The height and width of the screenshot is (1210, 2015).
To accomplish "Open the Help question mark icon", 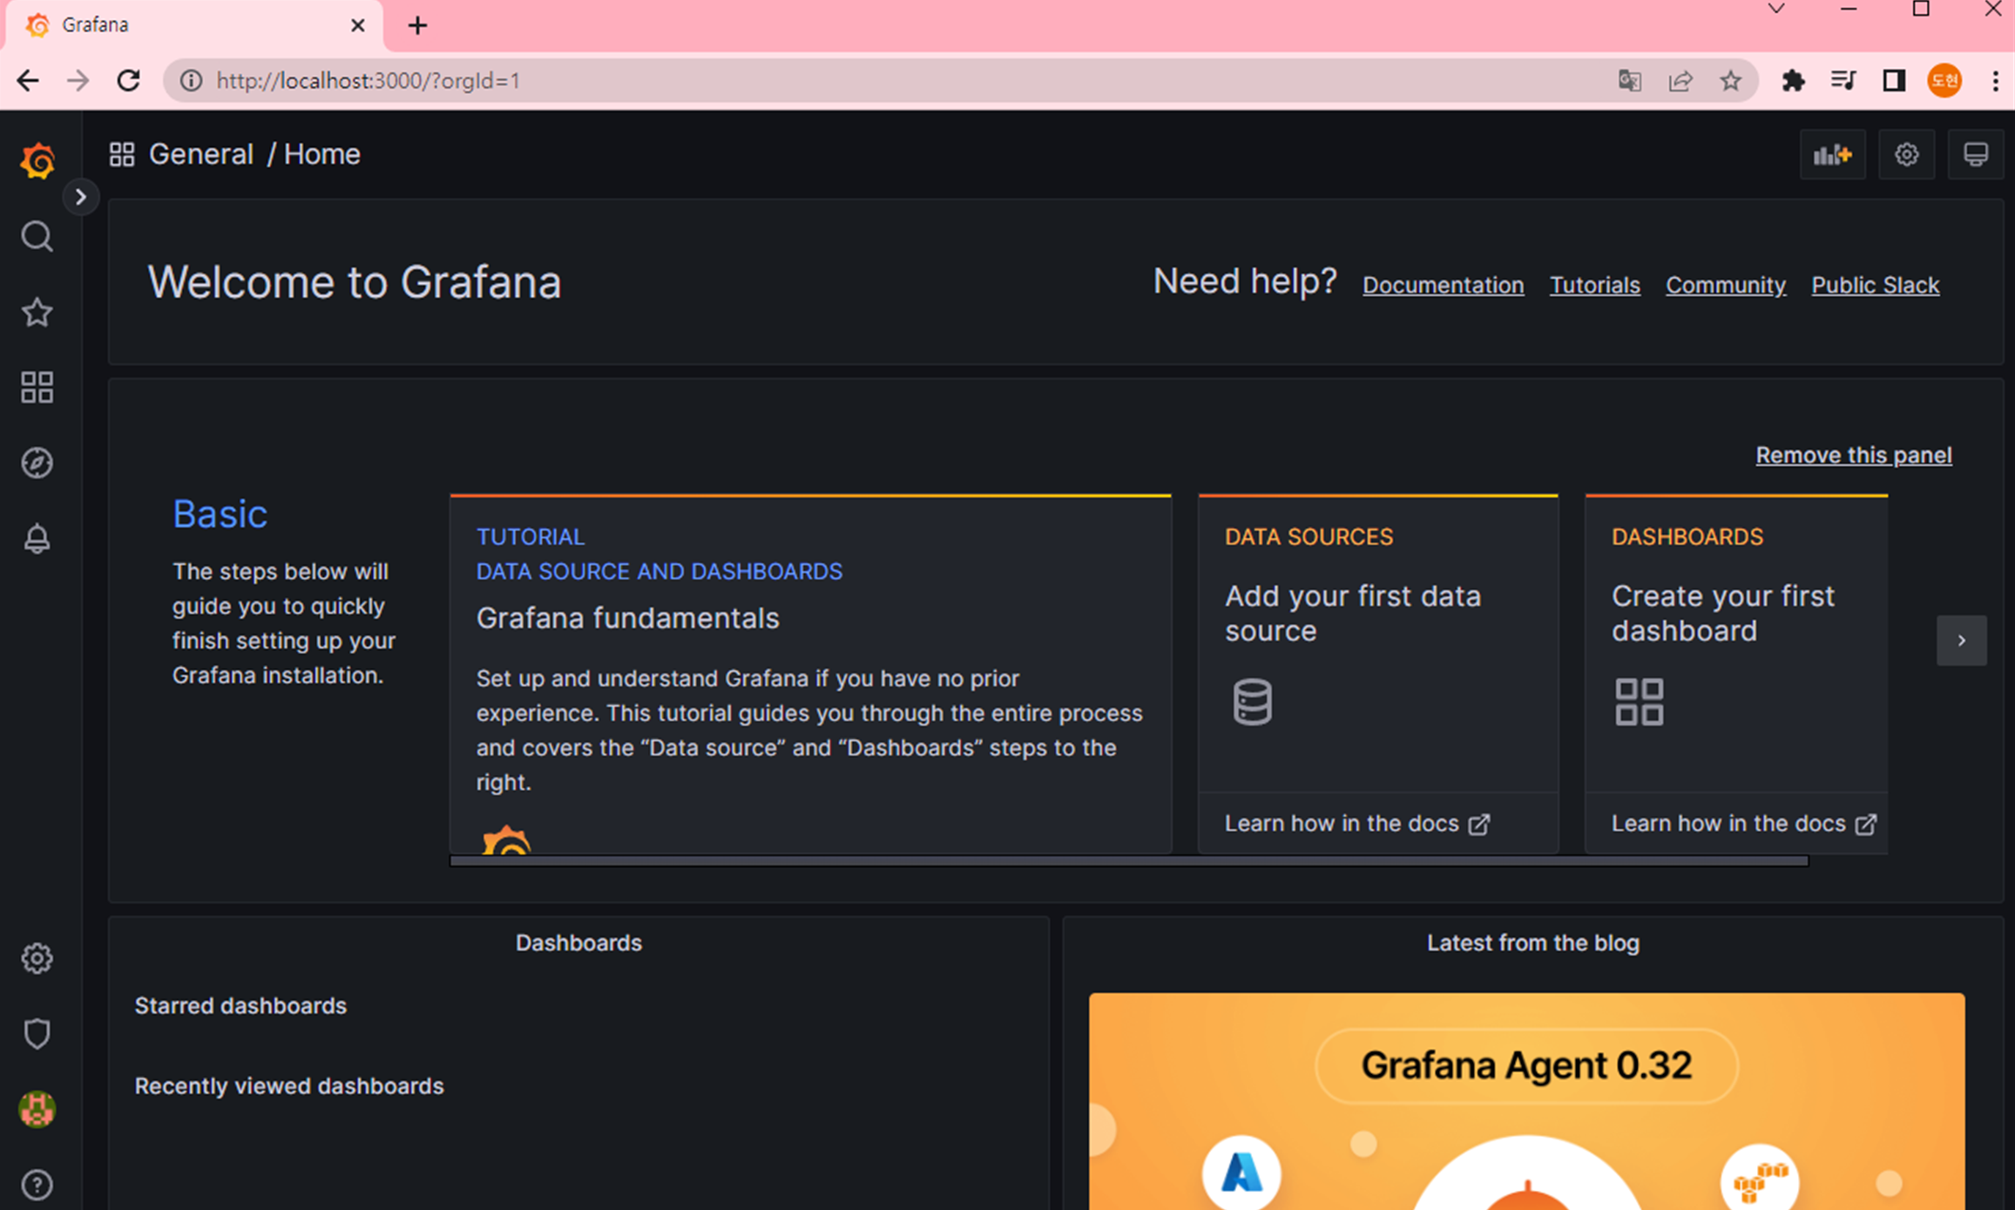I will (x=37, y=1185).
